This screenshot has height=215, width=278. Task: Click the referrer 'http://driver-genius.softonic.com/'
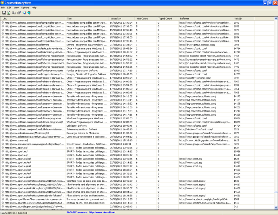point(197,45)
